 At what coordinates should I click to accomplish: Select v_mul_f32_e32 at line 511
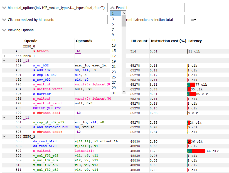pos(46,170)
